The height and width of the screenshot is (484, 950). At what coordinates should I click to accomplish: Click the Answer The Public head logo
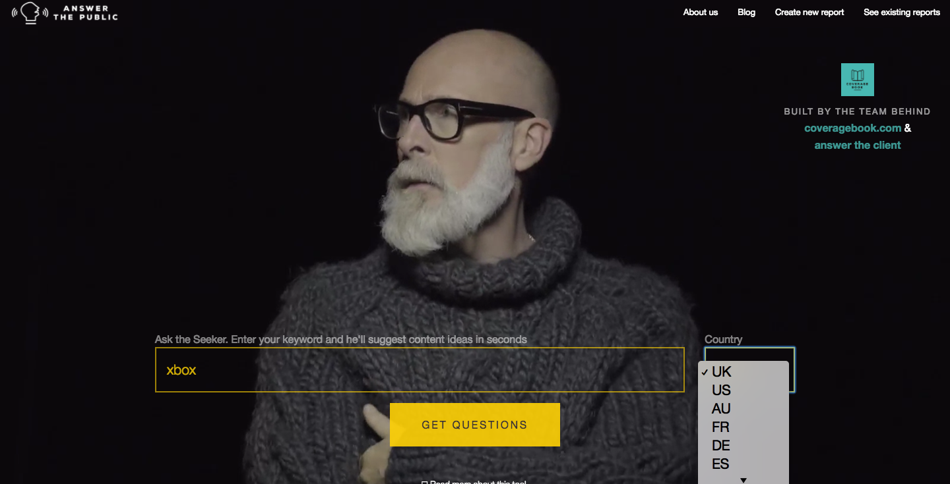(x=30, y=13)
